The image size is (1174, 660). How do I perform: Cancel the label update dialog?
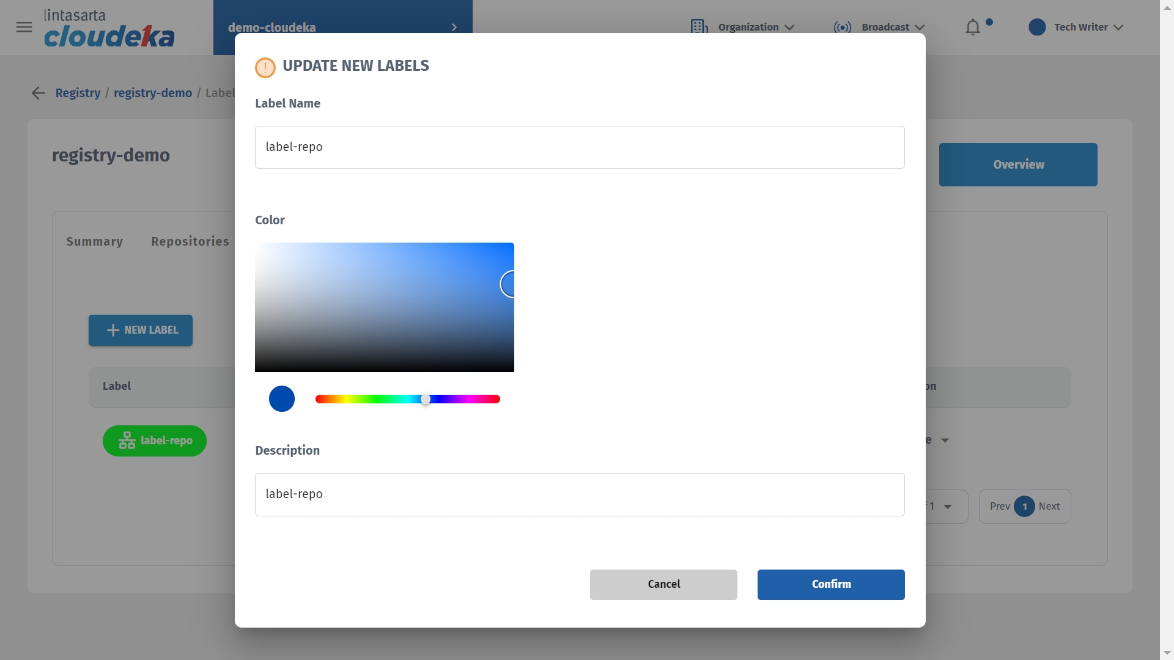[x=663, y=584]
